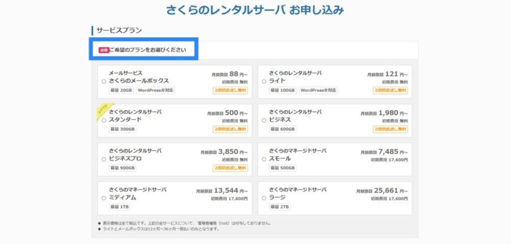511x244 pixels.
Task: Select the ライト plan radio button
Action: tap(264, 81)
